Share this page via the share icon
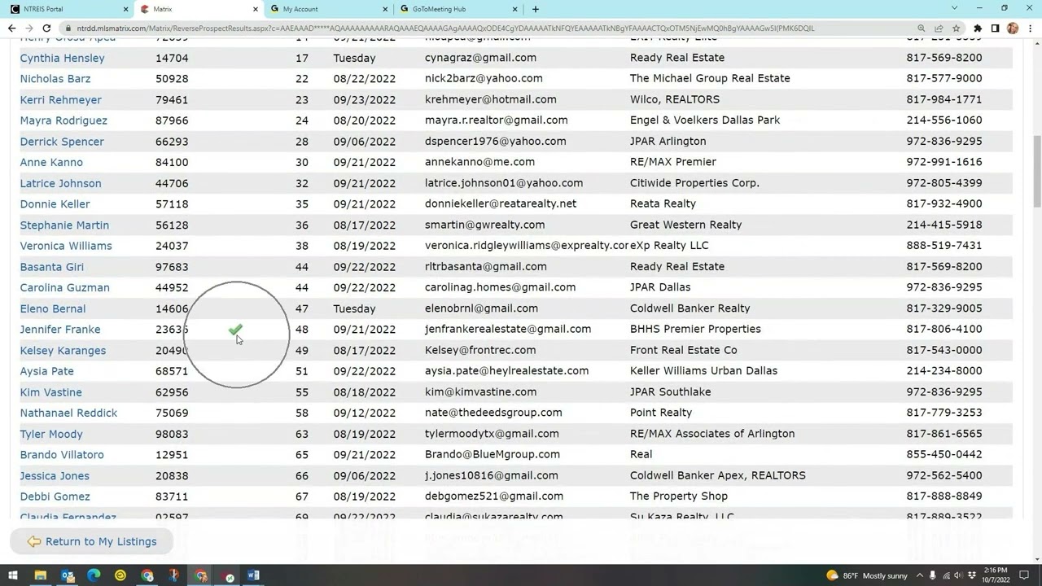This screenshot has width=1042, height=586. pyautogui.click(x=939, y=28)
